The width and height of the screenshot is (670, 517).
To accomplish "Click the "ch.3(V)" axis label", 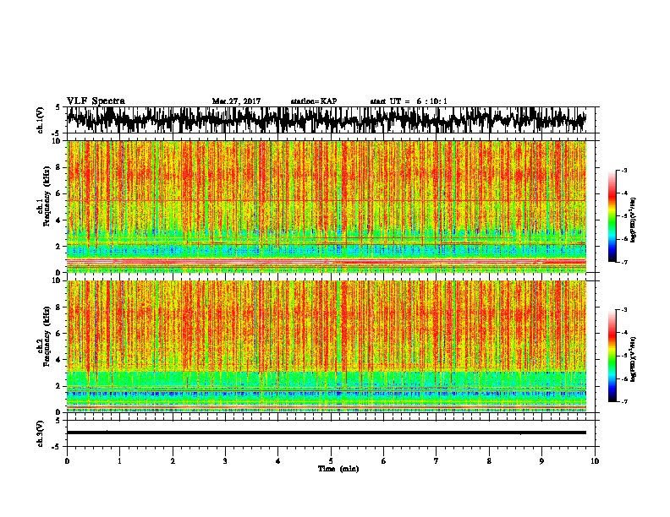I will click(41, 433).
